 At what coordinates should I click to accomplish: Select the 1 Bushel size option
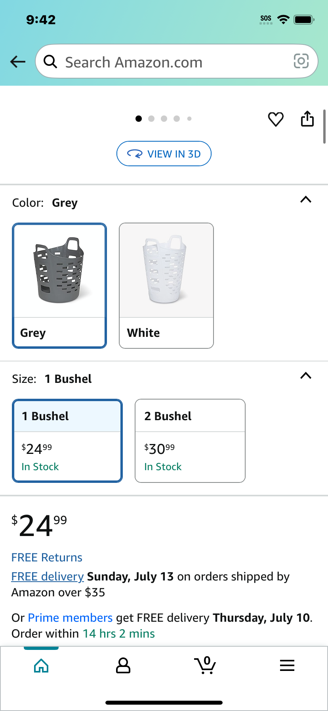pyautogui.click(x=67, y=441)
